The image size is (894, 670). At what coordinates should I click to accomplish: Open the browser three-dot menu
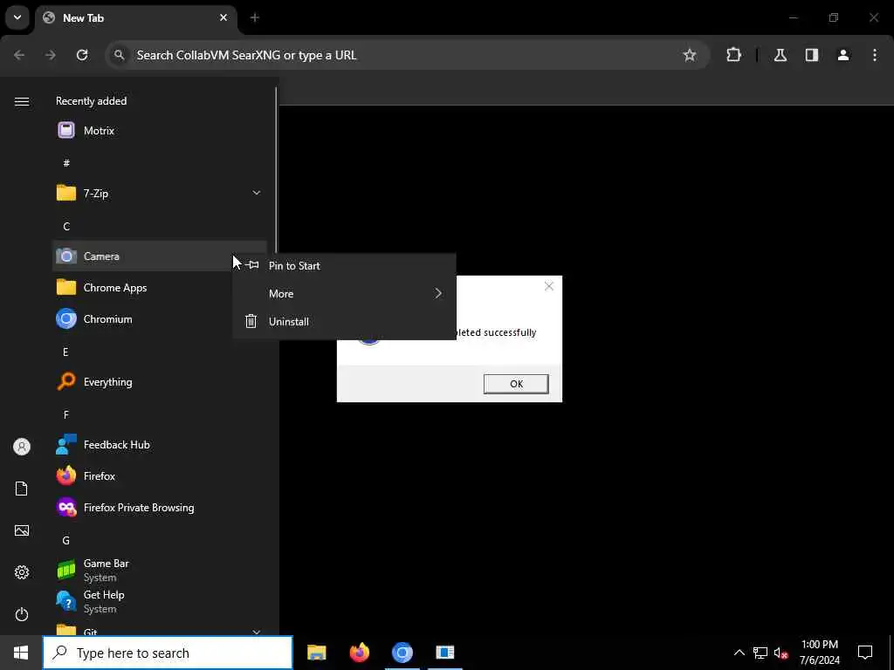[x=874, y=55]
